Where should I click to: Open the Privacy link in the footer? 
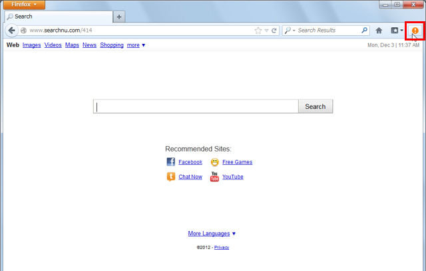(x=222, y=247)
